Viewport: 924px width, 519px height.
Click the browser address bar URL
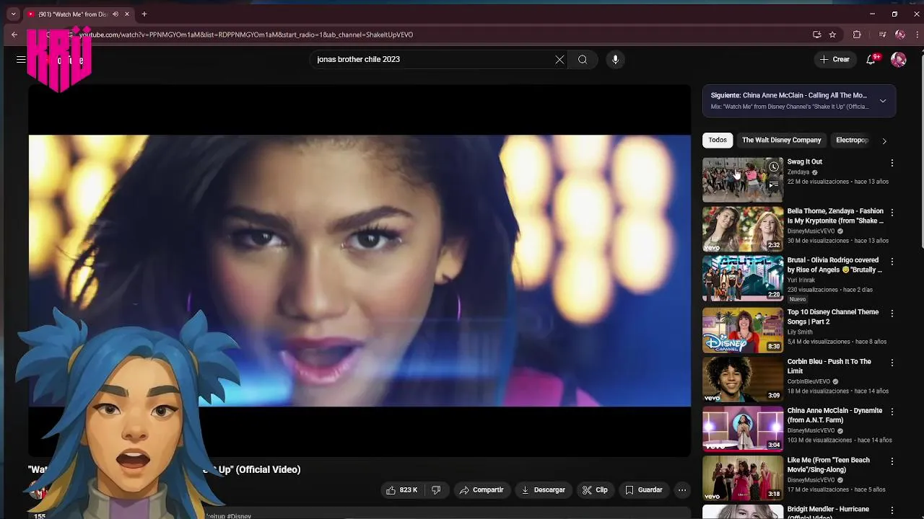(245, 35)
